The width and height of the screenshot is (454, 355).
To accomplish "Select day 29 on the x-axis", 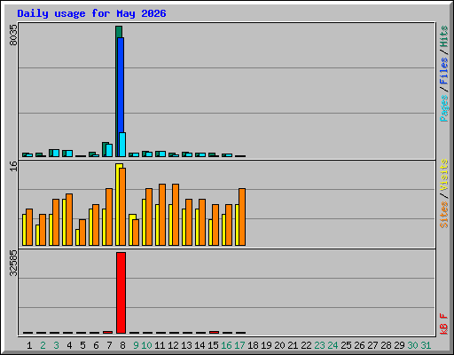I will coord(399,345).
